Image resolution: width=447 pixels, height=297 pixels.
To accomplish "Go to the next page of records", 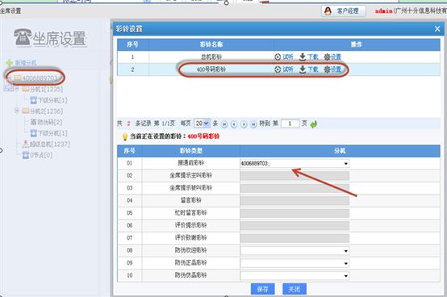I will [244, 124].
